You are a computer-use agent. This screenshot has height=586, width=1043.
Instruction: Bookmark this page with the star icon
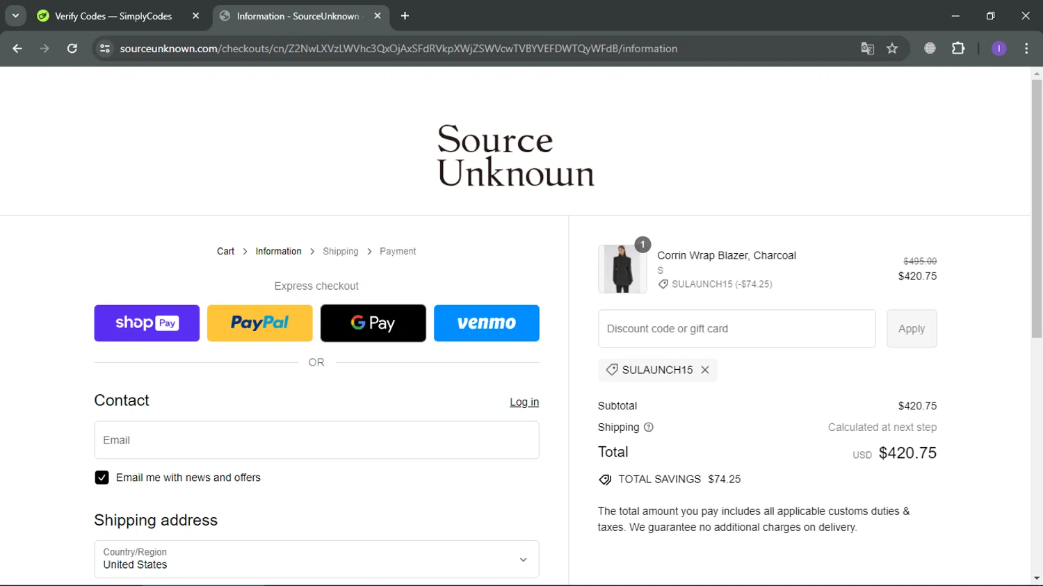[x=892, y=49]
